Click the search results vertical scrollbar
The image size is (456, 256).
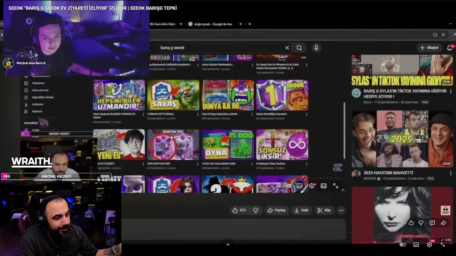point(344,130)
